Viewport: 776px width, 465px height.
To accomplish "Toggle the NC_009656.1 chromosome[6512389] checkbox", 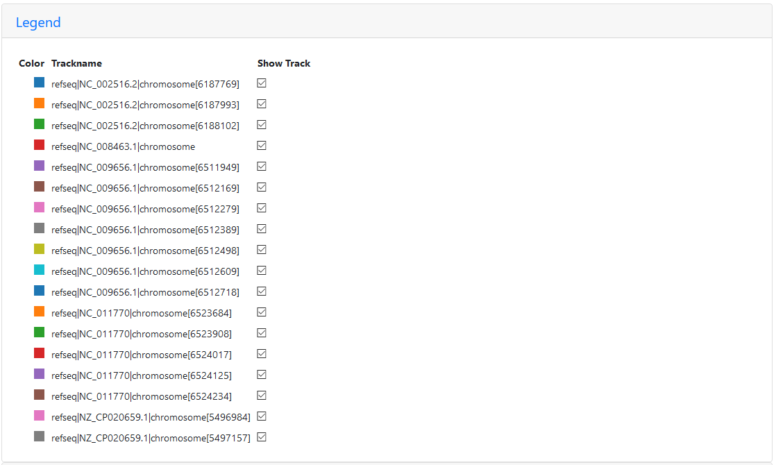I will [x=262, y=228].
